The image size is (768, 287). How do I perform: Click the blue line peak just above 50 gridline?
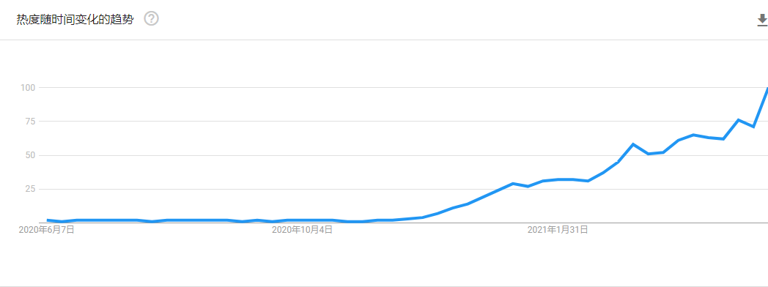pos(633,144)
